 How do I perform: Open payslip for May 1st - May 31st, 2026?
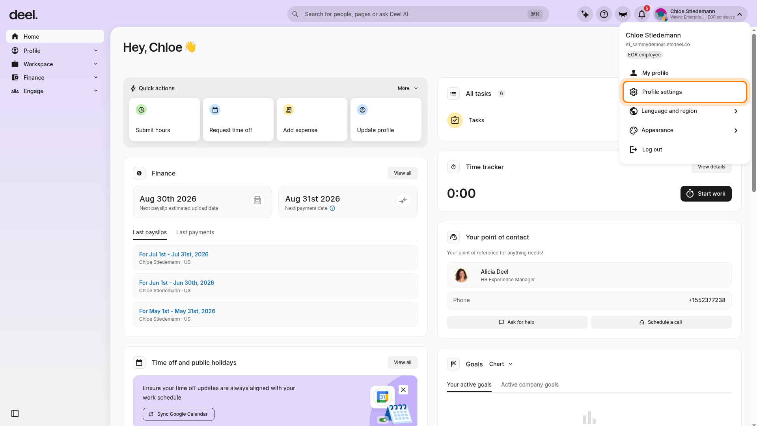tap(177, 311)
